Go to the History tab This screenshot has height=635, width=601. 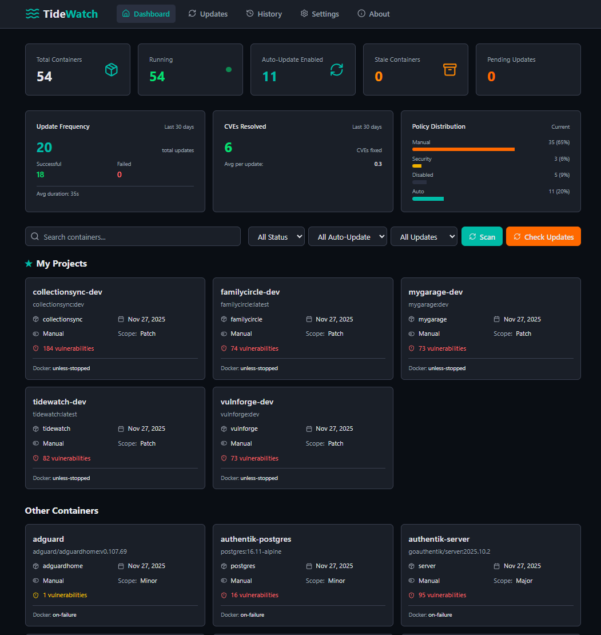click(264, 14)
